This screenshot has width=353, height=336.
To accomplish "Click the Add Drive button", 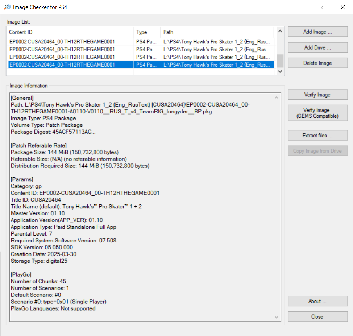I will pyautogui.click(x=317, y=47).
